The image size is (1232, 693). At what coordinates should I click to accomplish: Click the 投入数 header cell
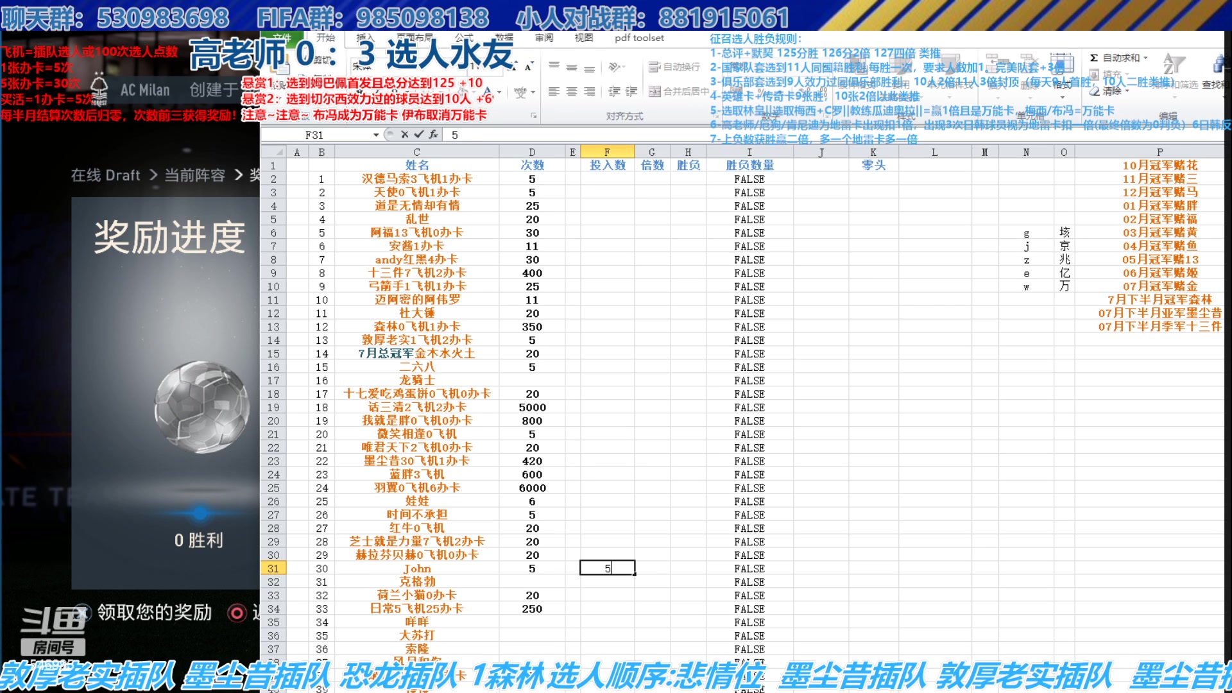[x=607, y=166]
